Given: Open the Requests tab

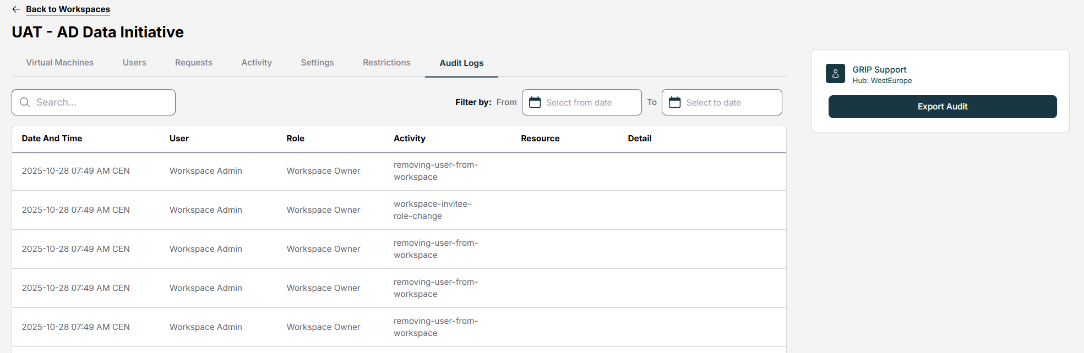Looking at the screenshot, I should 194,63.
